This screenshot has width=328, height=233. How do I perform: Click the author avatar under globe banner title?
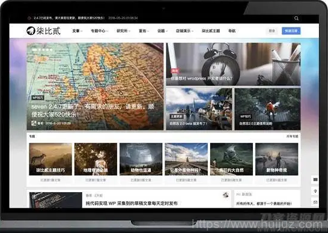click(34, 123)
